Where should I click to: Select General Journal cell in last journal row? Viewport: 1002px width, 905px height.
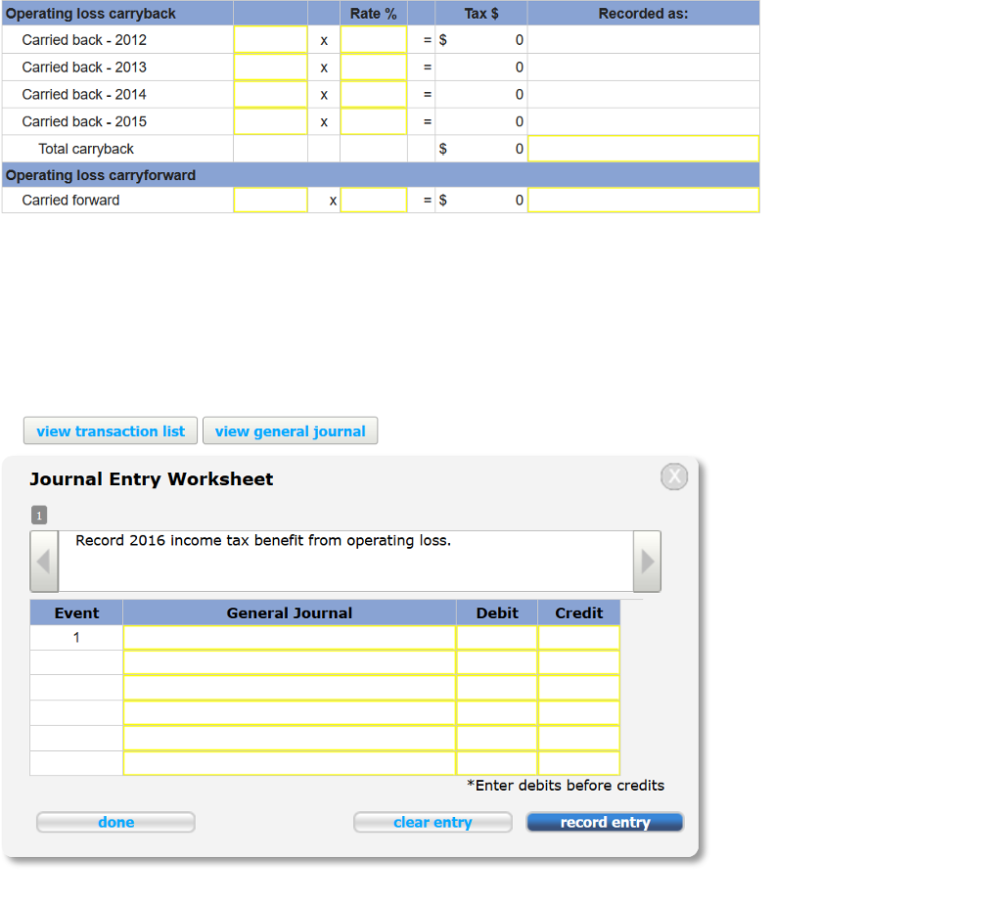pyautogui.click(x=290, y=763)
